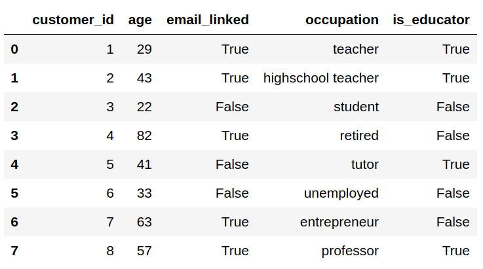This screenshot has height=269, width=483.
Task: Click the 'tutor' occupation cell
Action: [365, 164]
